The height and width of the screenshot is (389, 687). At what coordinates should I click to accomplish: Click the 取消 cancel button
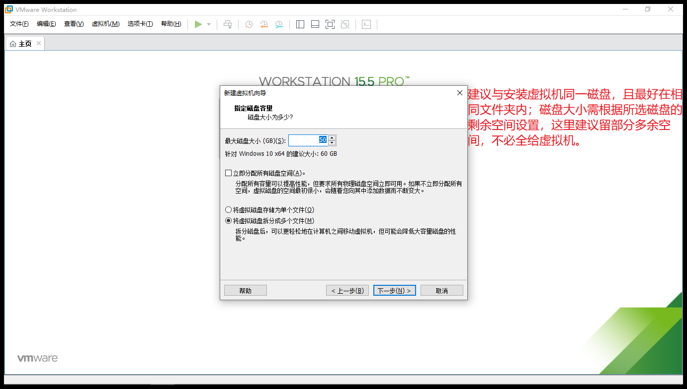(442, 290)
